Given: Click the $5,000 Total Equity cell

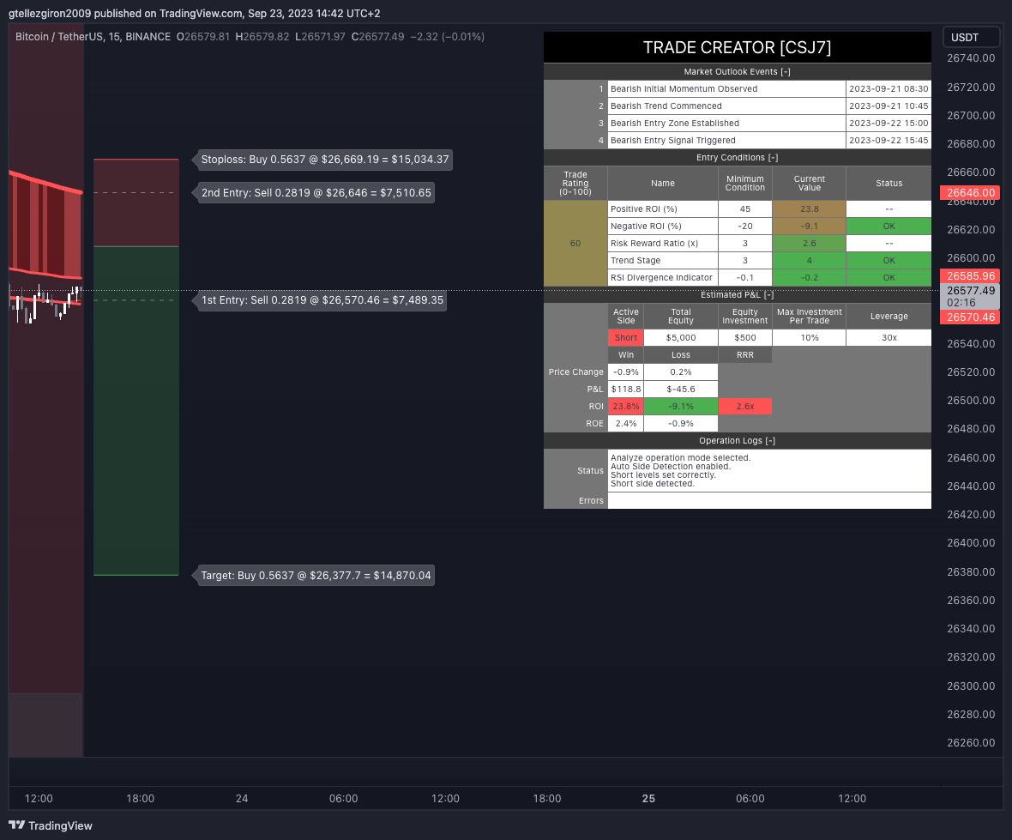Looking at the screenshot, I should [x=681, y=338].
